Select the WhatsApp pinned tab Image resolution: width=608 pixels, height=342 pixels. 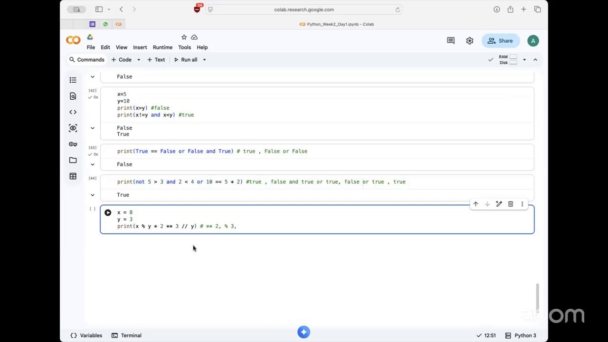click(x=105, y=24)
